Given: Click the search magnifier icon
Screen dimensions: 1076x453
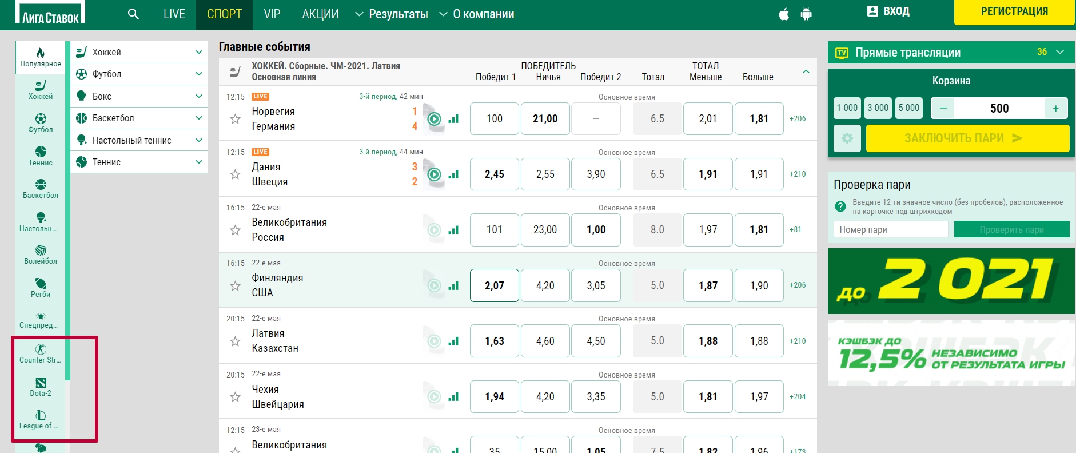Looking at the screenshot, I should pyautogui.click(x=133, y=14).
